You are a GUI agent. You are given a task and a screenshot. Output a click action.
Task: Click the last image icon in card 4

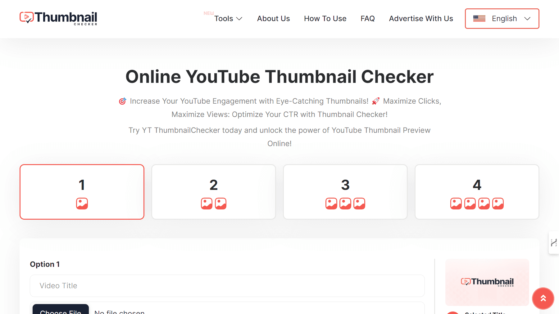(498, 204)
